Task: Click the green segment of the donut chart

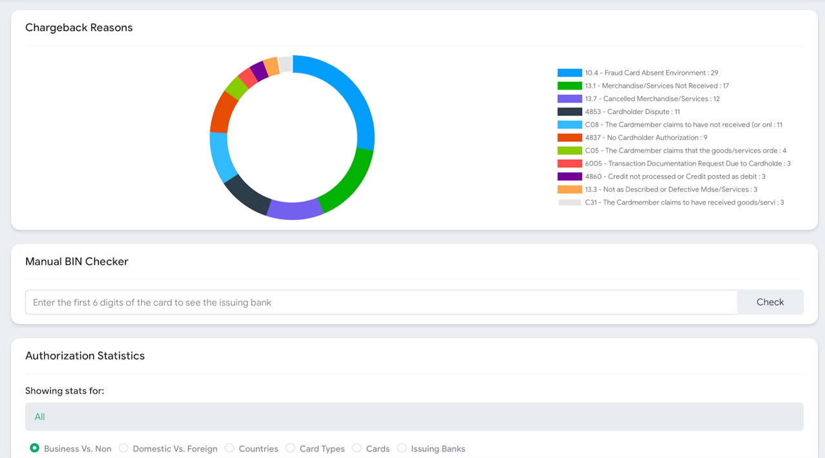Action: pyautogui.click(x=348, y=184)
